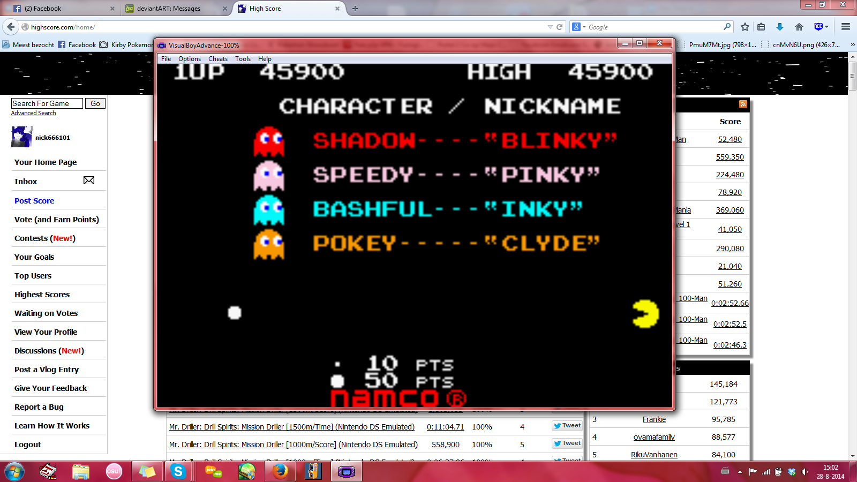857x482 pixels.
Task: Show more bookmarks with the chevron
Action: 852,45
